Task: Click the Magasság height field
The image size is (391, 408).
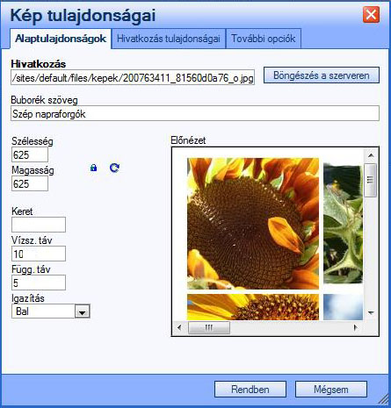Action: point(30,183)
